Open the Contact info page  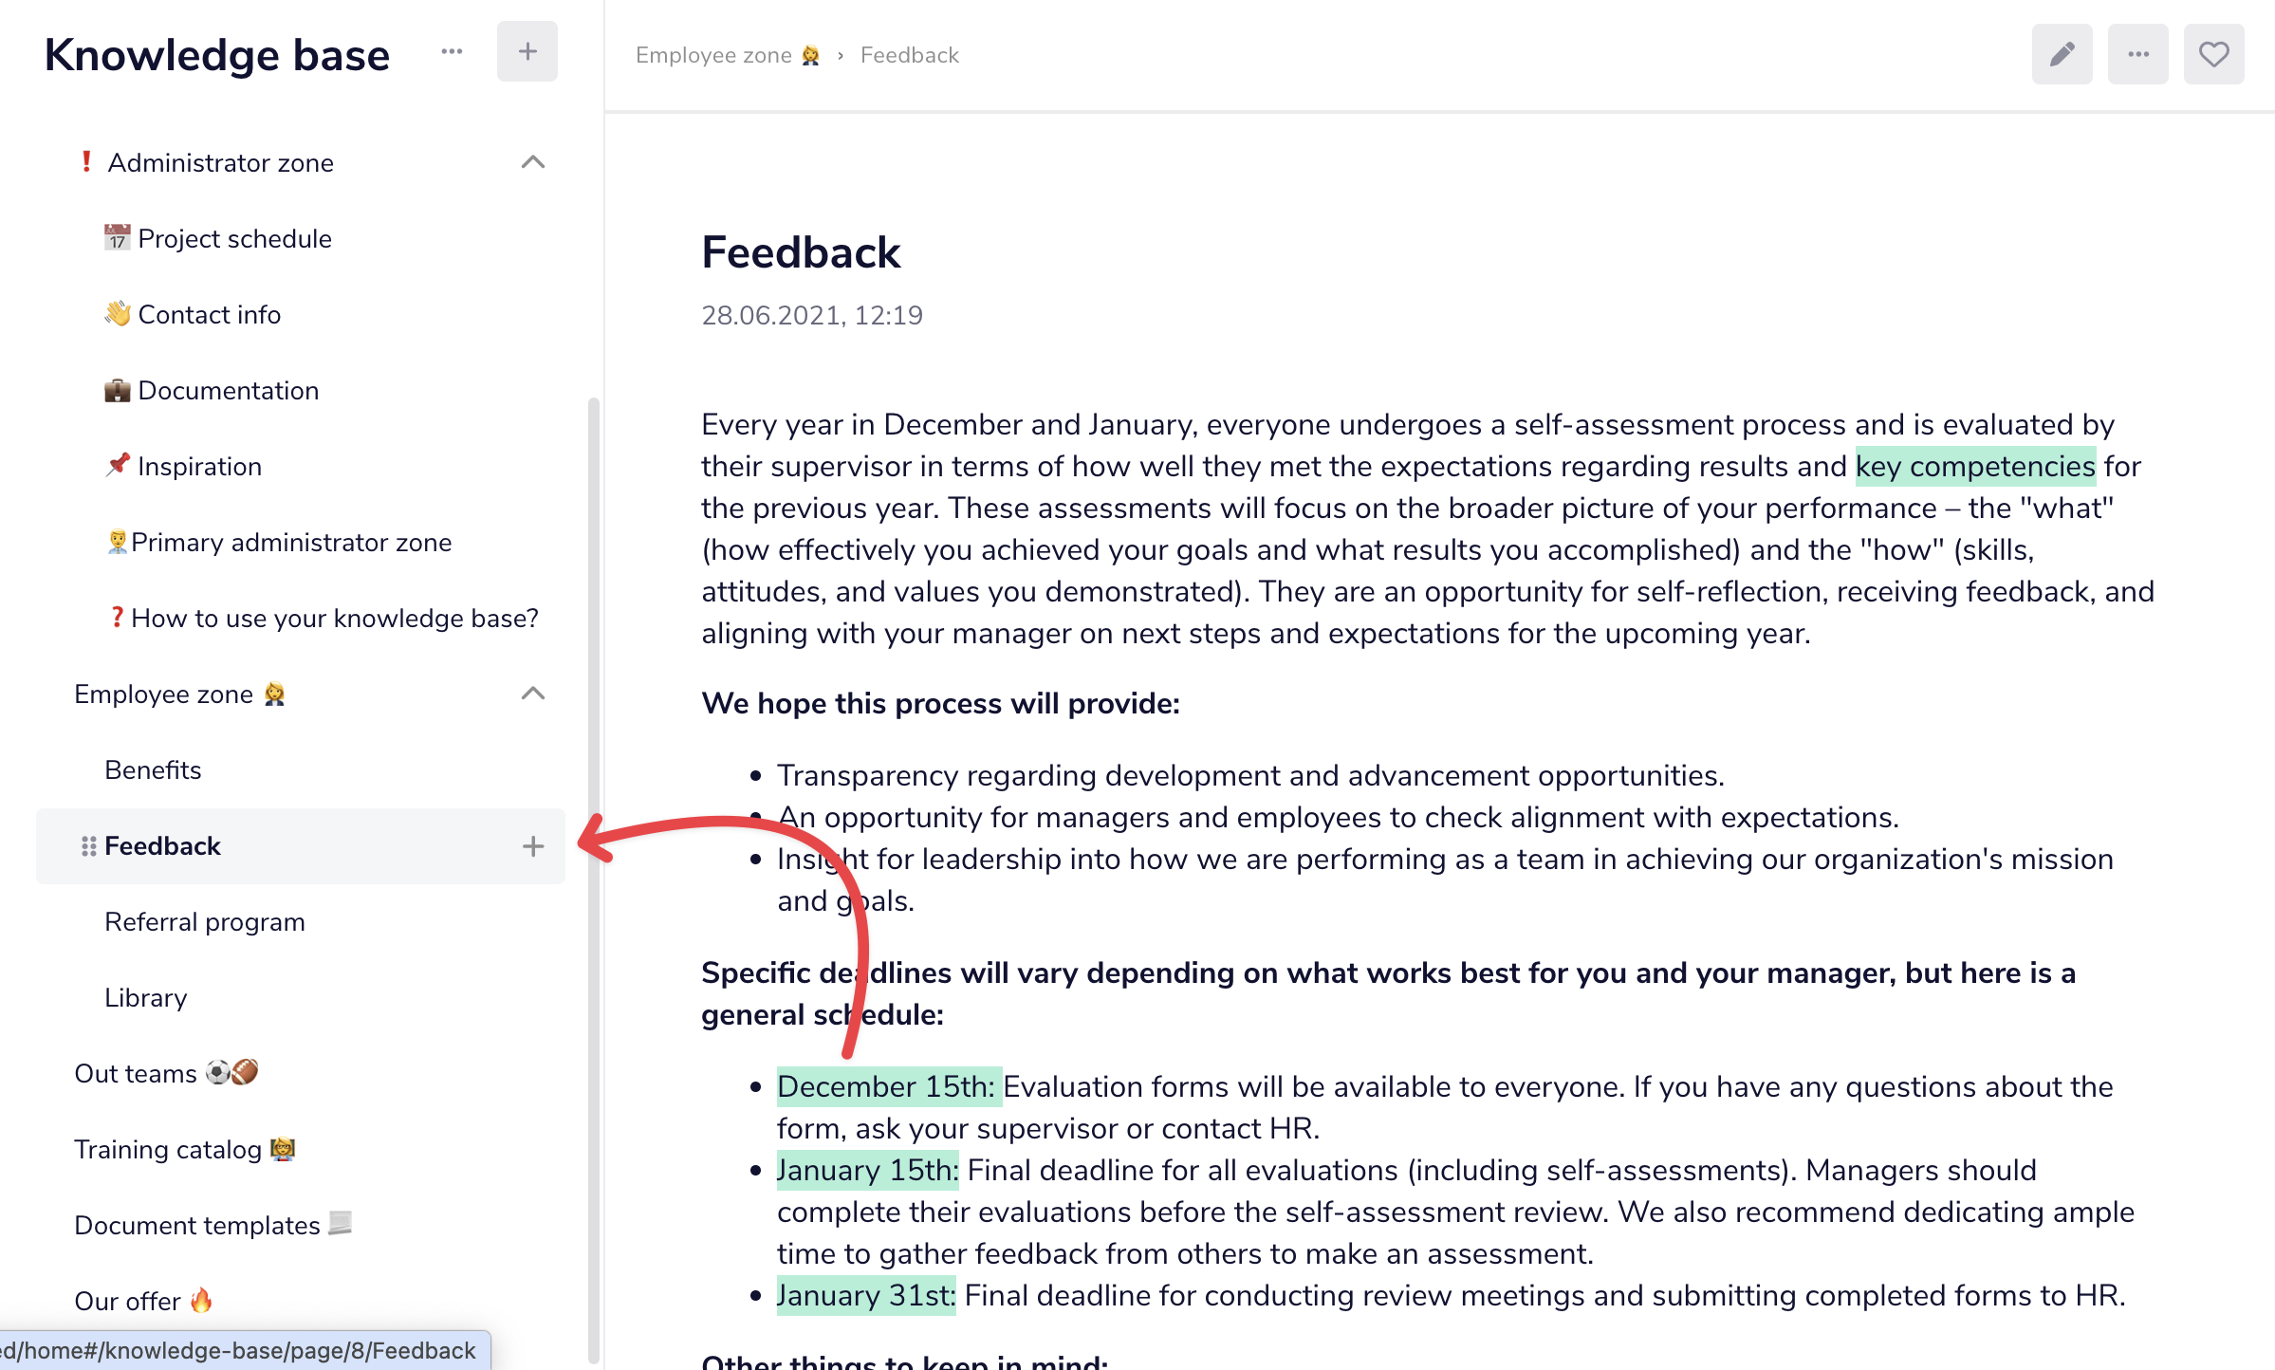click(x=193, y=314)
